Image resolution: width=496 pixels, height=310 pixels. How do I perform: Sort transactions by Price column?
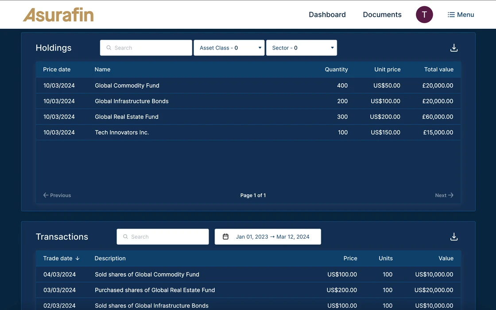click(x=350, y=259)
